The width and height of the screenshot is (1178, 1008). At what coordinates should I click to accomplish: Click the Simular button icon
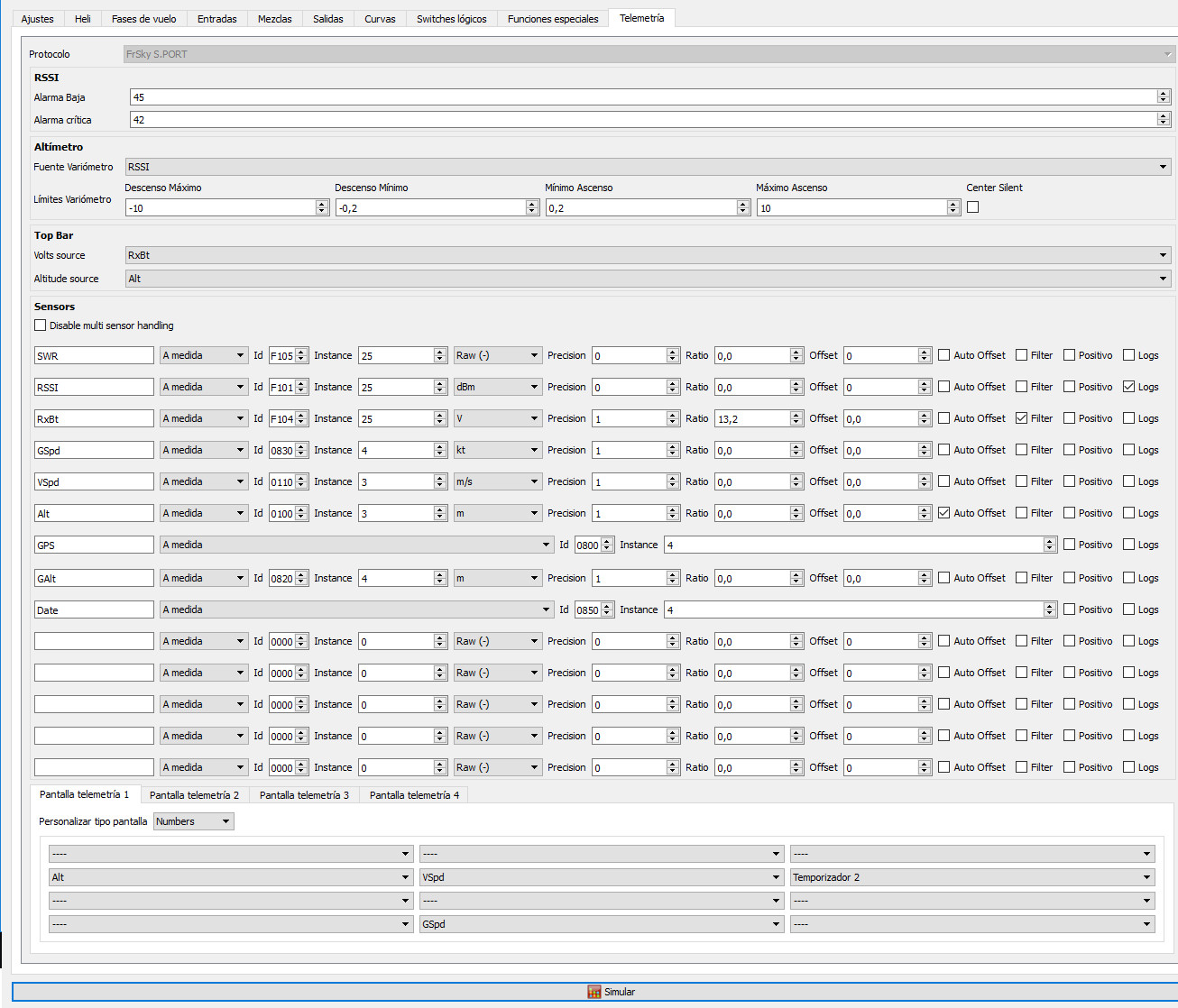pos(594,992)
